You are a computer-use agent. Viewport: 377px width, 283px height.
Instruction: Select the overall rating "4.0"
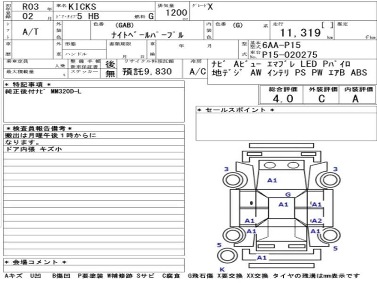(283, 99)
